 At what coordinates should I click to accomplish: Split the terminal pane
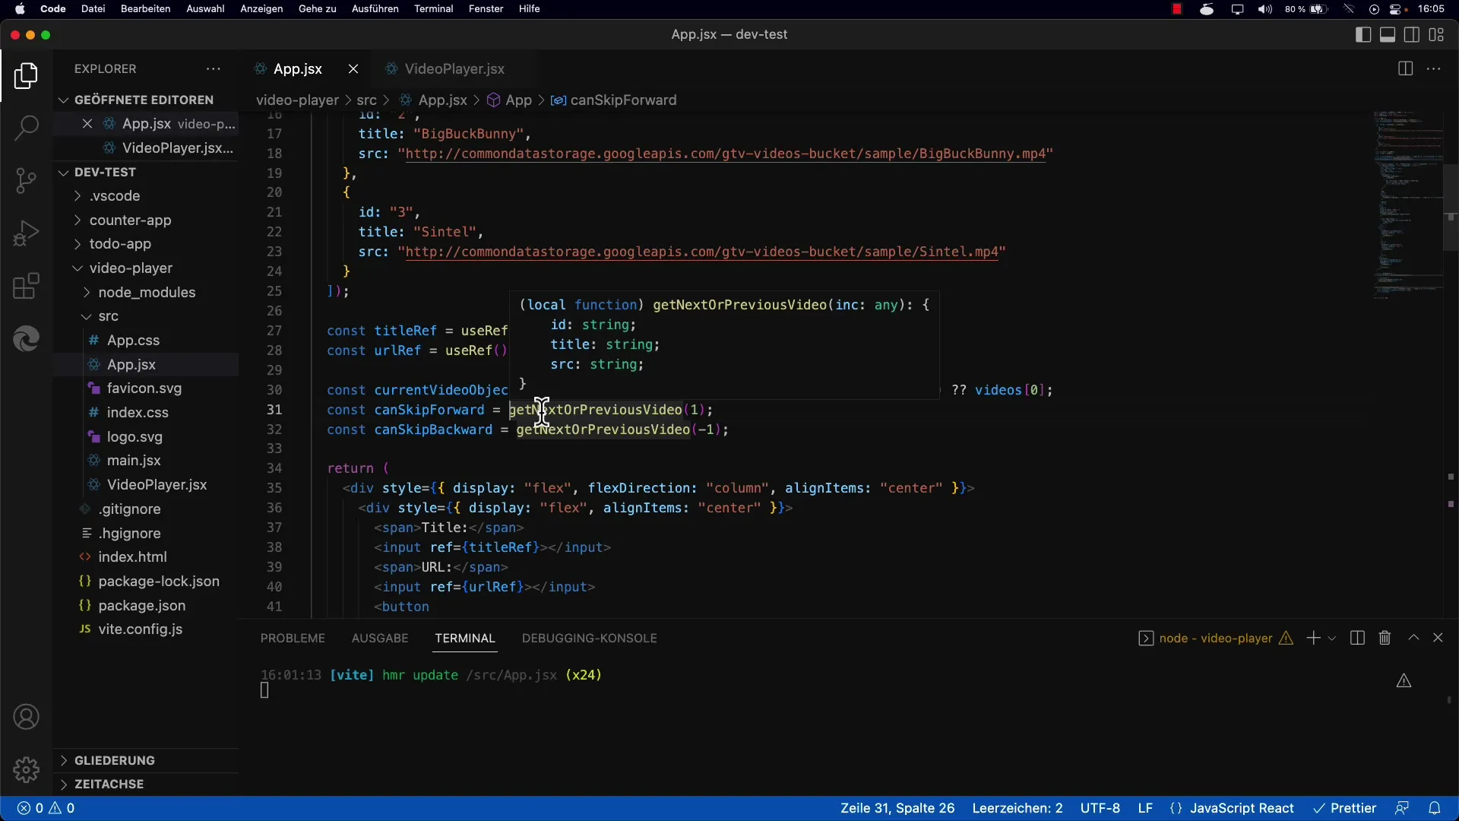point(1358,638)
